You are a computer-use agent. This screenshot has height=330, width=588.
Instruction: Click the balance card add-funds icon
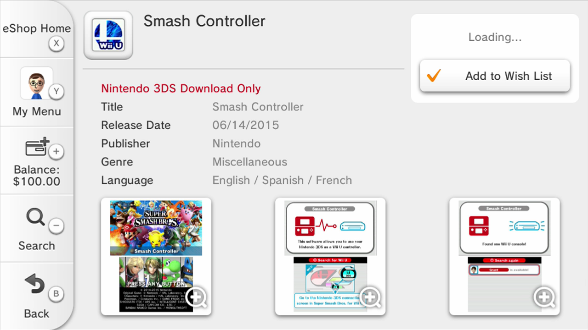click(37, 148)
